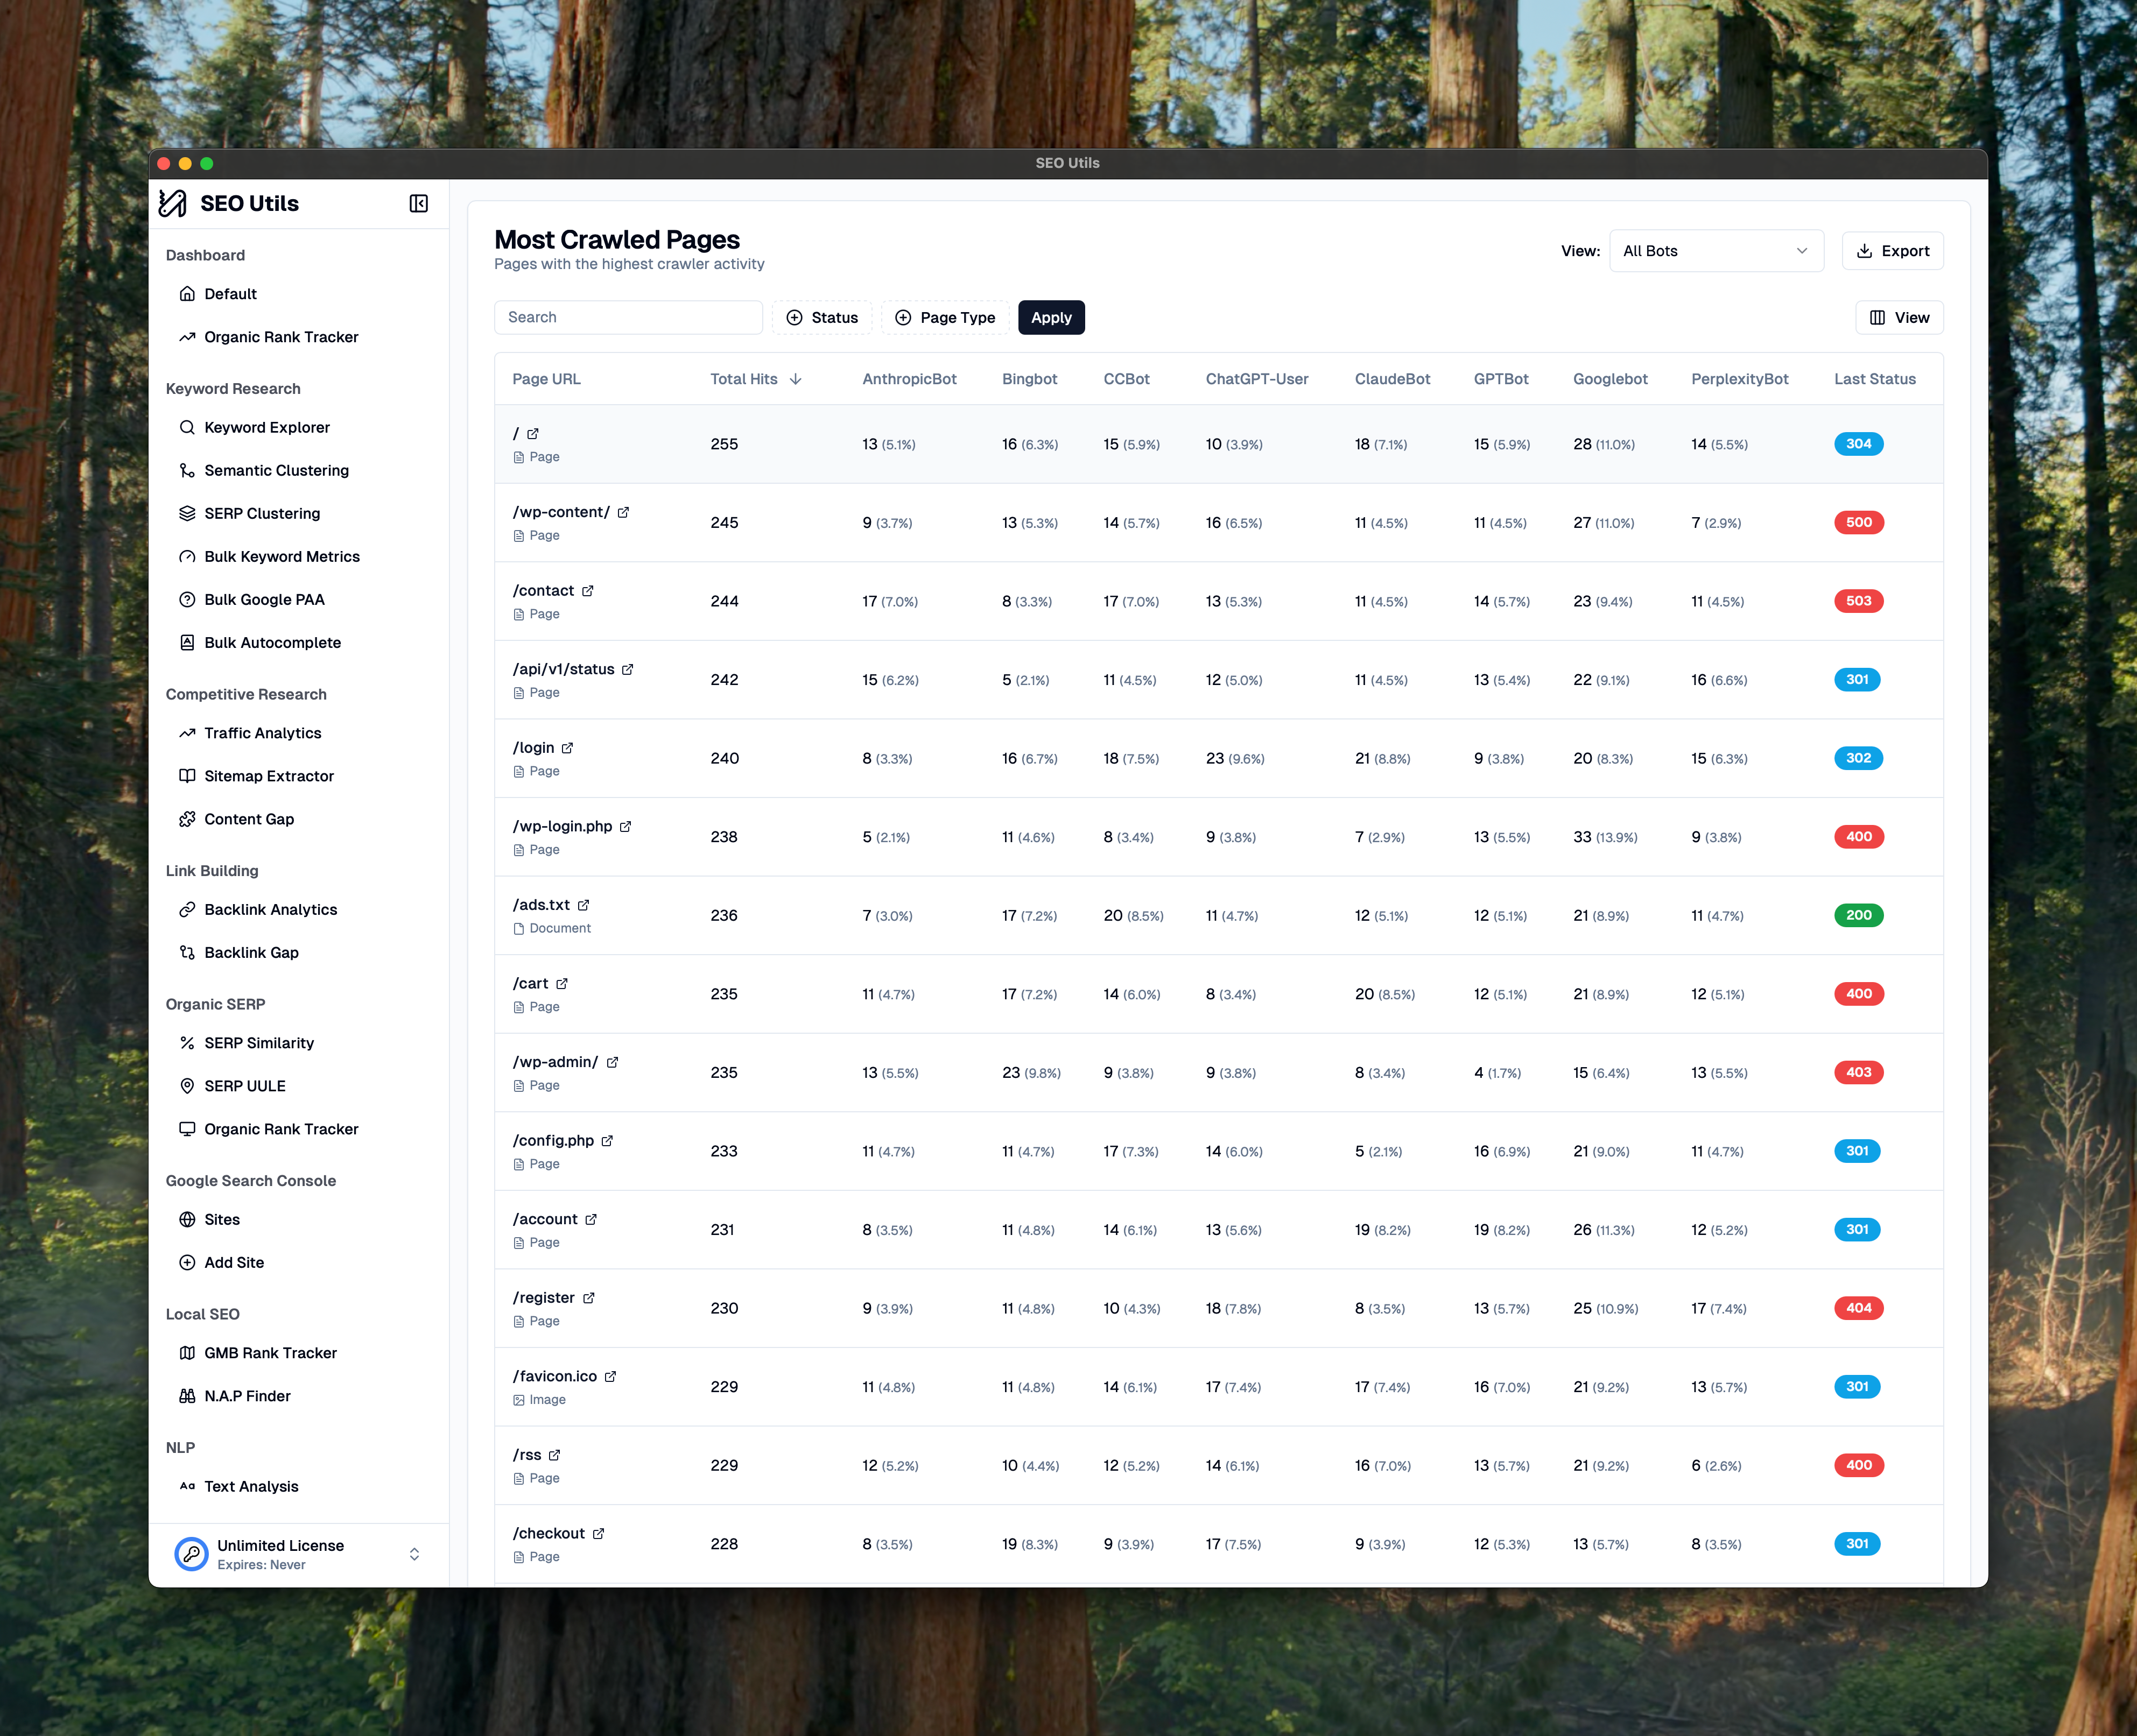Viewport: 2137px width, 1736px height.
Task: Open external link icon for /favicon.ico
Action: [610, 1377]
